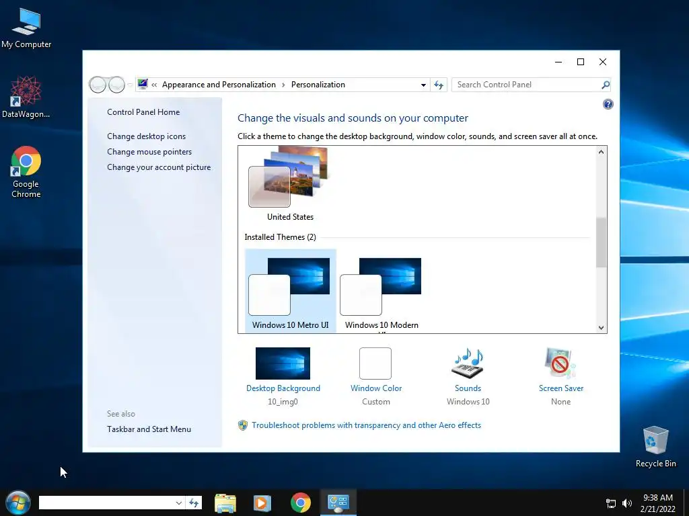Expand the breadcrumb double-chevron menu

154,85
